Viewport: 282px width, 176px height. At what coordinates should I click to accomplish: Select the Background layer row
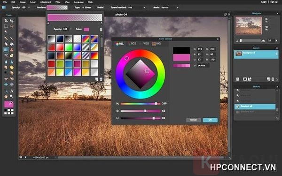click(256, 54)
